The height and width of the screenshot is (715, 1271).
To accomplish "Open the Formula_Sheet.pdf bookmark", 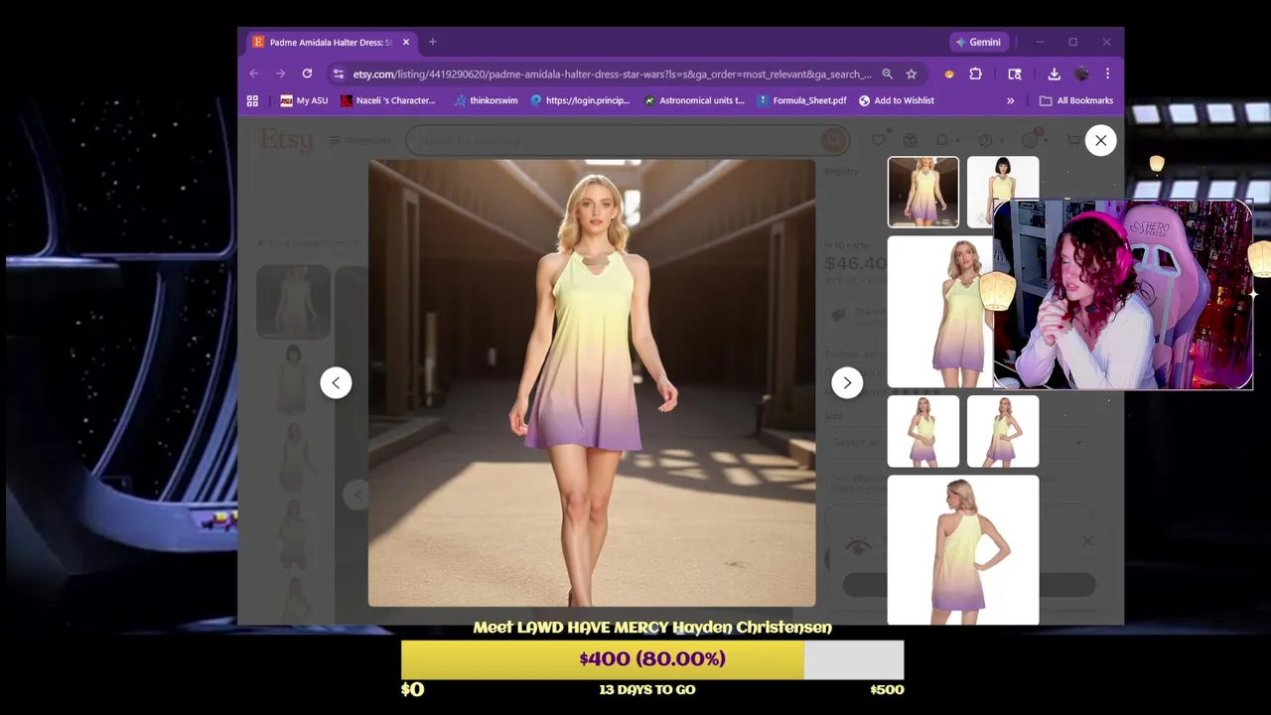I will [801, 100].
